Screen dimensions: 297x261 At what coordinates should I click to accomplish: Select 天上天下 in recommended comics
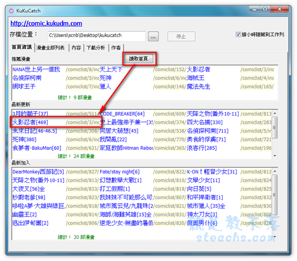(111, 69)
